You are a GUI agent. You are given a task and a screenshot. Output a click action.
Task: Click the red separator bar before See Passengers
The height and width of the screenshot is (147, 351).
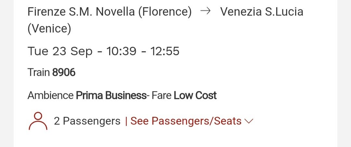coord(126,121)
